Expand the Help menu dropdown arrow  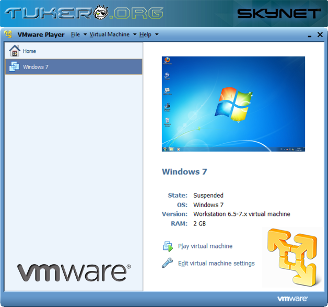pyautogui.click(x=157, y=35)
